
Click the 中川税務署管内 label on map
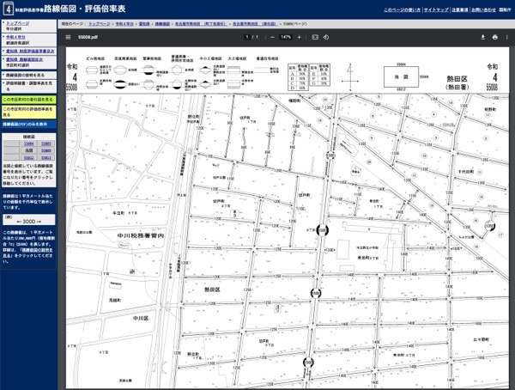click(141, 235)
